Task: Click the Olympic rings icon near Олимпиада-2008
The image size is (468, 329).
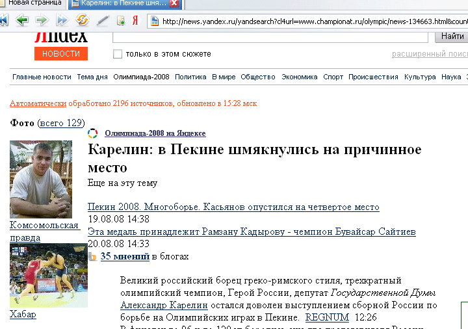Action: [x=92, y=133]
